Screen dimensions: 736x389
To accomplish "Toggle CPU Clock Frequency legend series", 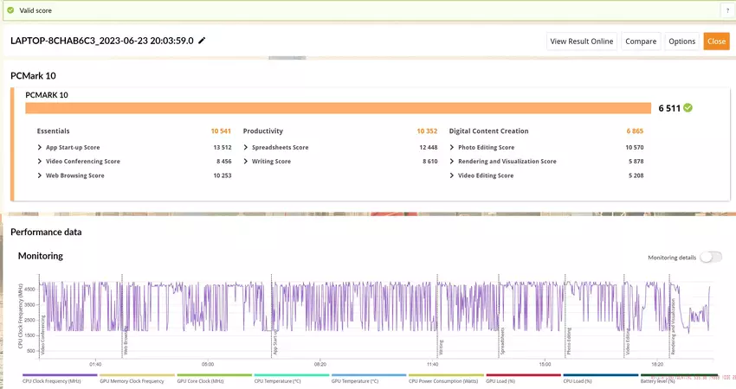I will coord(53,380).
